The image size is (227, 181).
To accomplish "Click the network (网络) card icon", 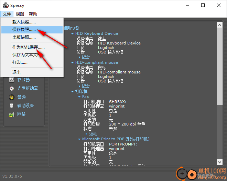I will pos(12,114).
